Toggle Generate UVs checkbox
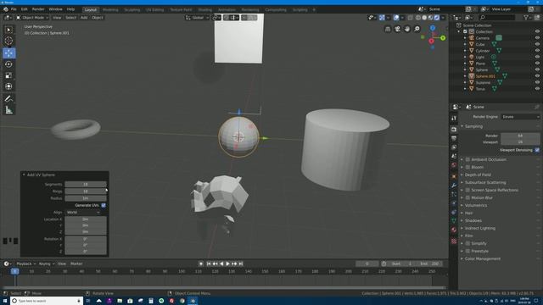The image size is (543, 305). click(104, 205)
